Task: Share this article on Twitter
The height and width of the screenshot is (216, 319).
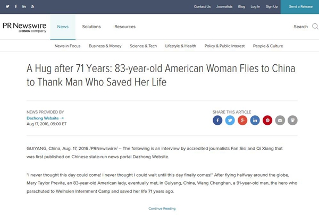Action: pos(230,120)
